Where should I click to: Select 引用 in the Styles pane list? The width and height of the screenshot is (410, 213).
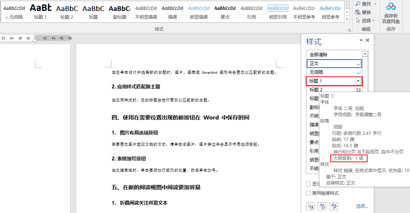click(314, 151)
